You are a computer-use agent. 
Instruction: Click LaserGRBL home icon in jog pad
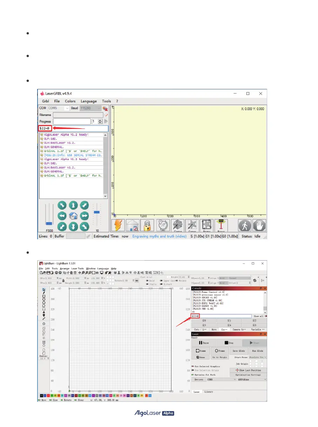(x=73, y=216)
